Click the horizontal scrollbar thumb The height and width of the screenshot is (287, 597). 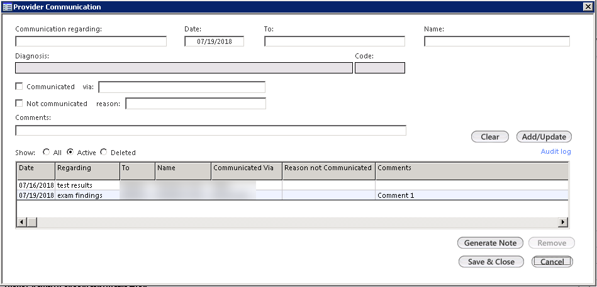(31, 222)
